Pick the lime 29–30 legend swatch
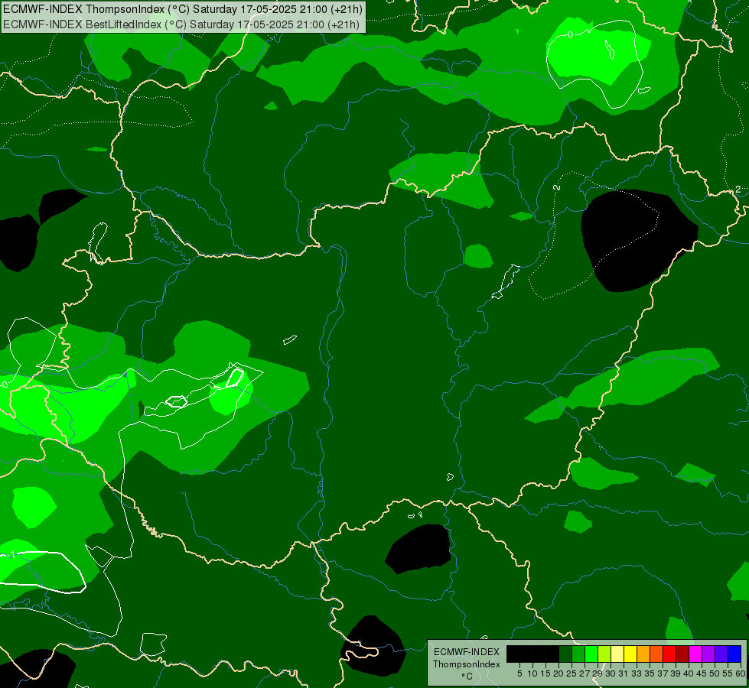Image resolution: width=749 pixels, height=688 pixels. (604, 654)
